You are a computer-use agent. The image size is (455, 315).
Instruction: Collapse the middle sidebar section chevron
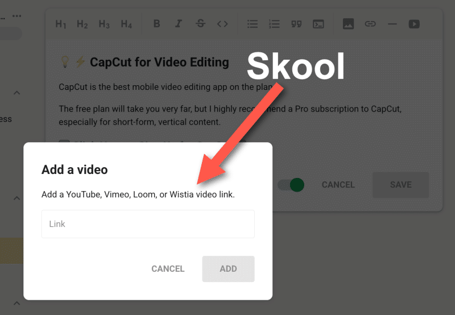click(x=17, y=198)
